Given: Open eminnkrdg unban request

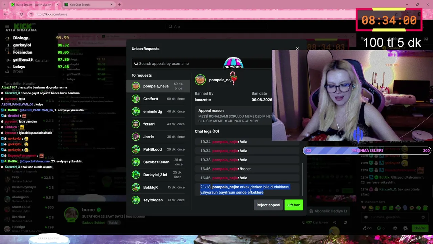Looking at the screenshot, I should click(158, 111).
